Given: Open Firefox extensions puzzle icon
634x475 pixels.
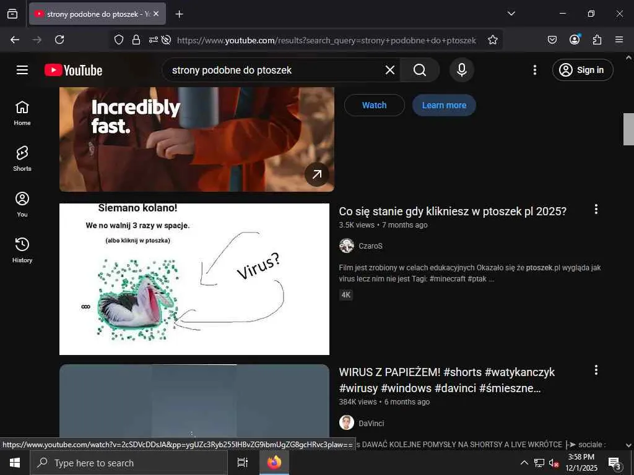Looking at the screenshot, I should click(597, 40).
